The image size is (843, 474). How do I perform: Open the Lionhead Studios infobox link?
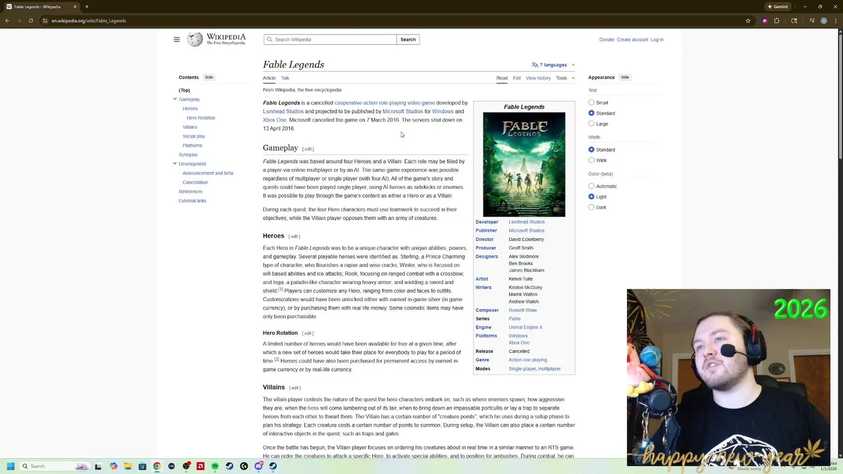526,222
